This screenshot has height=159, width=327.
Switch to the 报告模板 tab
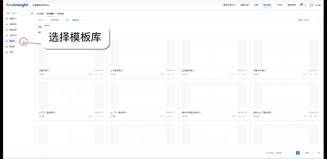(60, 14)
